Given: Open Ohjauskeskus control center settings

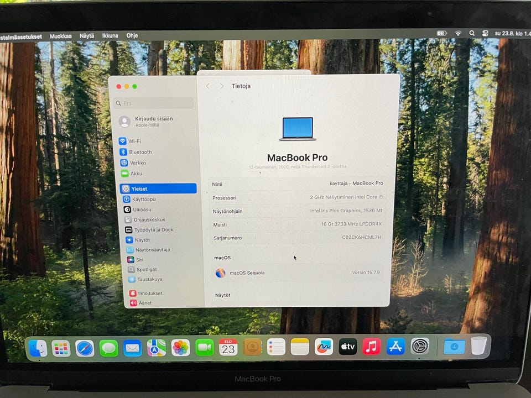Looking at the screenshot, I should [x=145, y=219].
